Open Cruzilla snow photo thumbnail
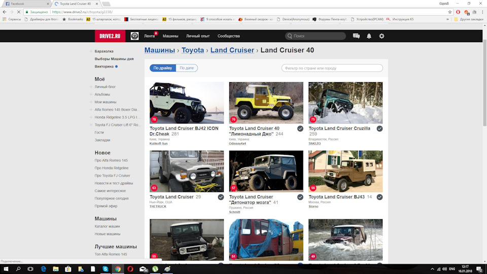The image size is (487, 274). pos(345,103)
